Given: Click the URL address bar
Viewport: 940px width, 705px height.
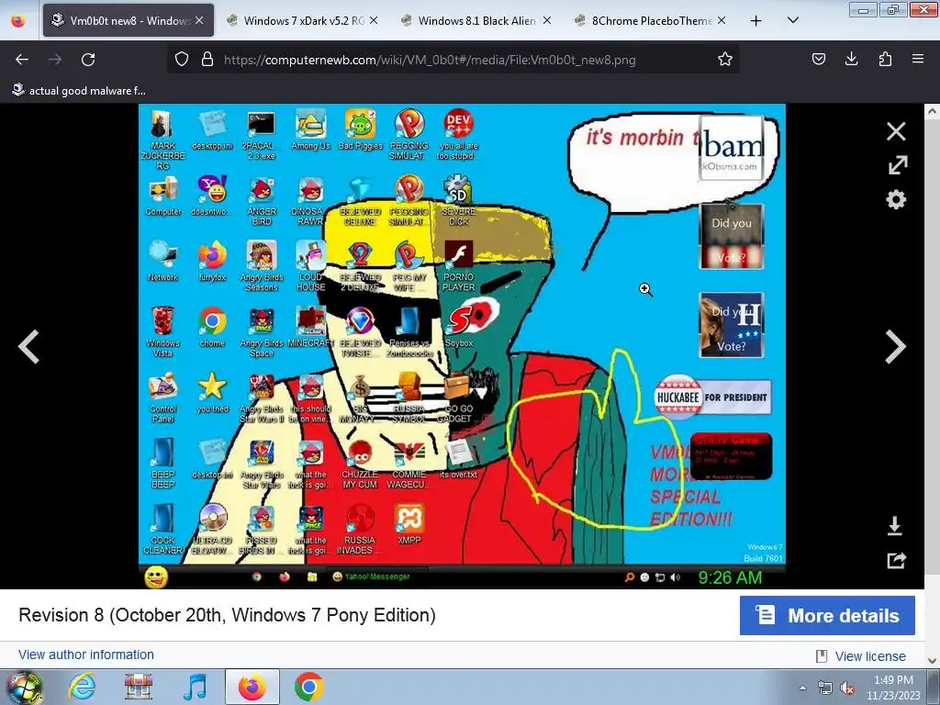Looking at the screenshot, I should tap(453, 60).
